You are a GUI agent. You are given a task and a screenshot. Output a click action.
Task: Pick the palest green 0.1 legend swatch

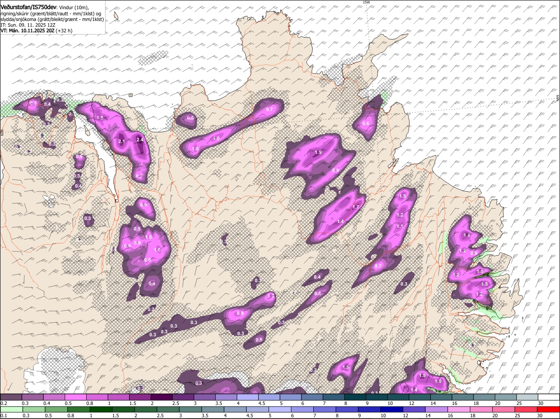point(11,409)
